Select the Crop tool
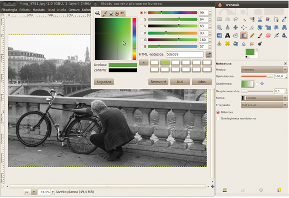This screenshot has height=198, width=289. tap(252, 27)
